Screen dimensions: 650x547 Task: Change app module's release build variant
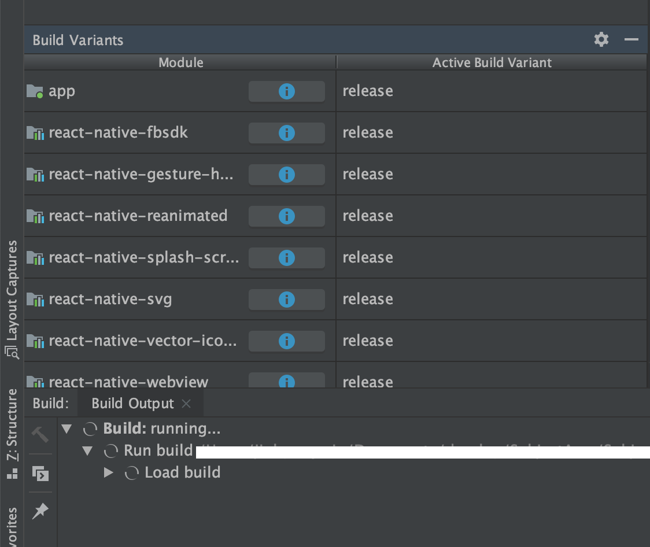click(x=491, y=91)
